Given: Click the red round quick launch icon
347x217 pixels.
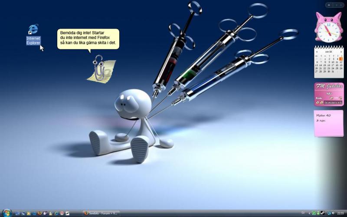Looking at the screenshot, I should 62,213.
